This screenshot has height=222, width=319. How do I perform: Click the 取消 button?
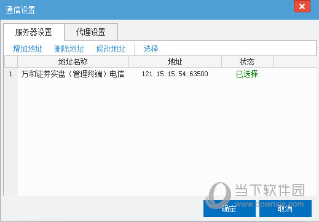[285, 208]
